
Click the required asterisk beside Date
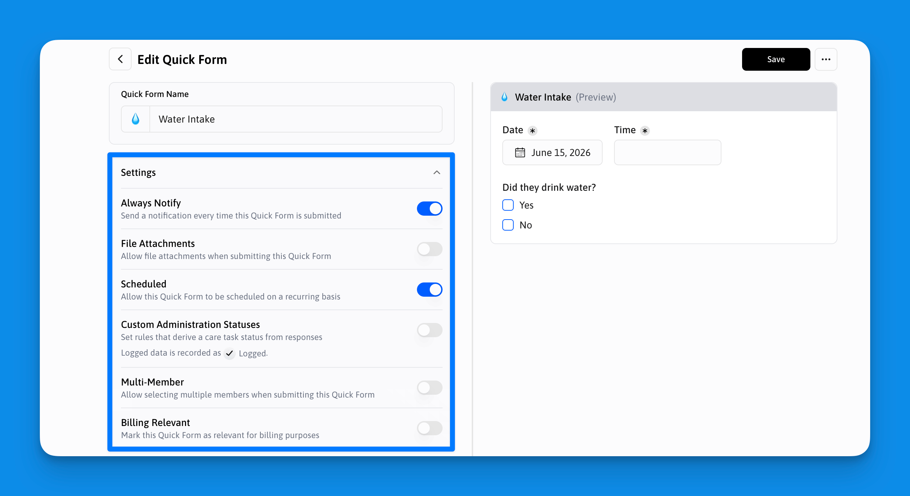click(x=533, y=131)
